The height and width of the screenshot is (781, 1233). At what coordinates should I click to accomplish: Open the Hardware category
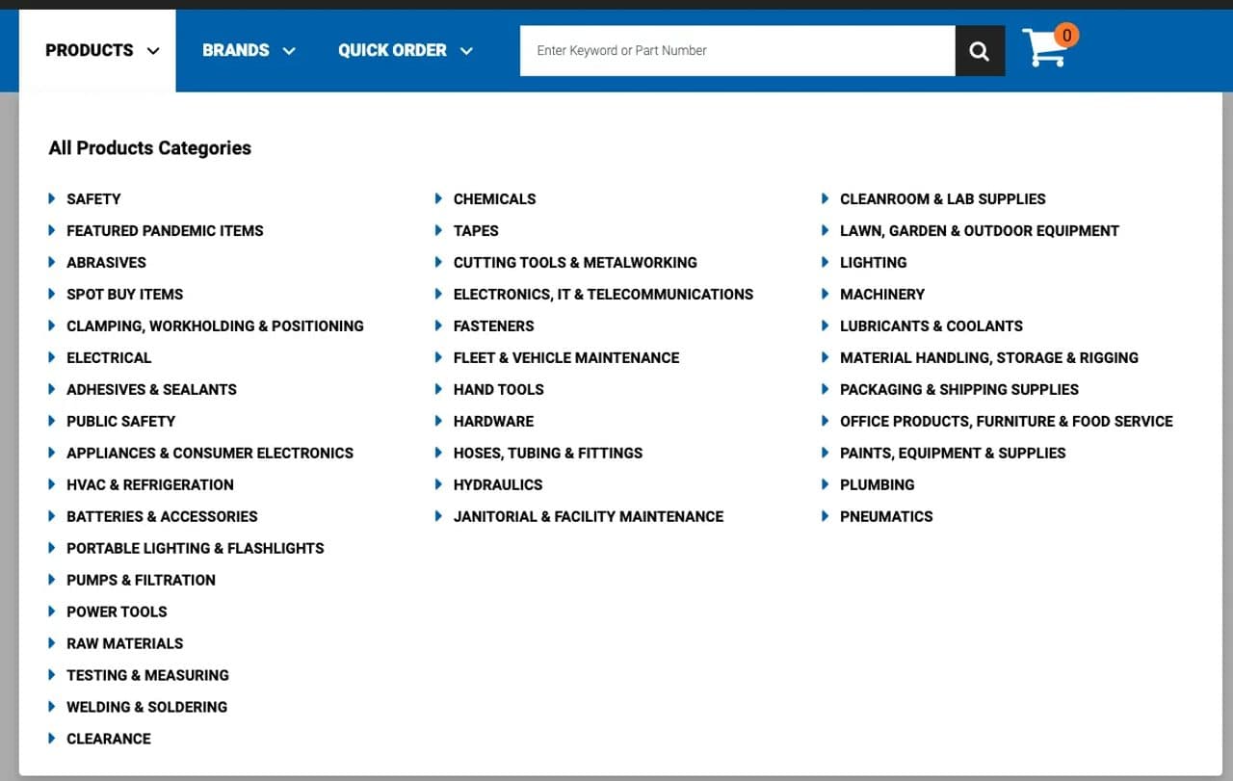(x=493, y=422)
